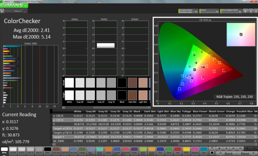Open the Simulated Meter dropdown
Image resolution: width=258 pixels, height=156 pixels.
point(188,11)
